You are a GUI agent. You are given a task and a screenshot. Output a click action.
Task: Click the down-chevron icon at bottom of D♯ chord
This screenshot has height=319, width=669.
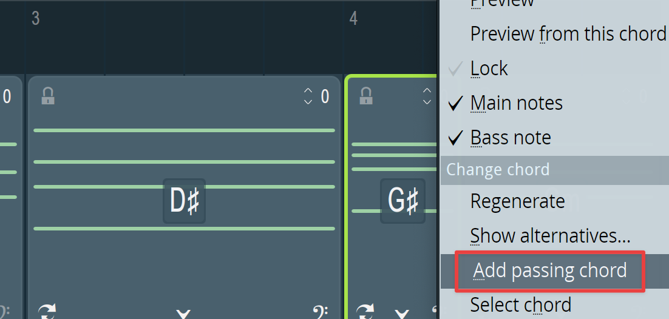[x=183, y=314]
